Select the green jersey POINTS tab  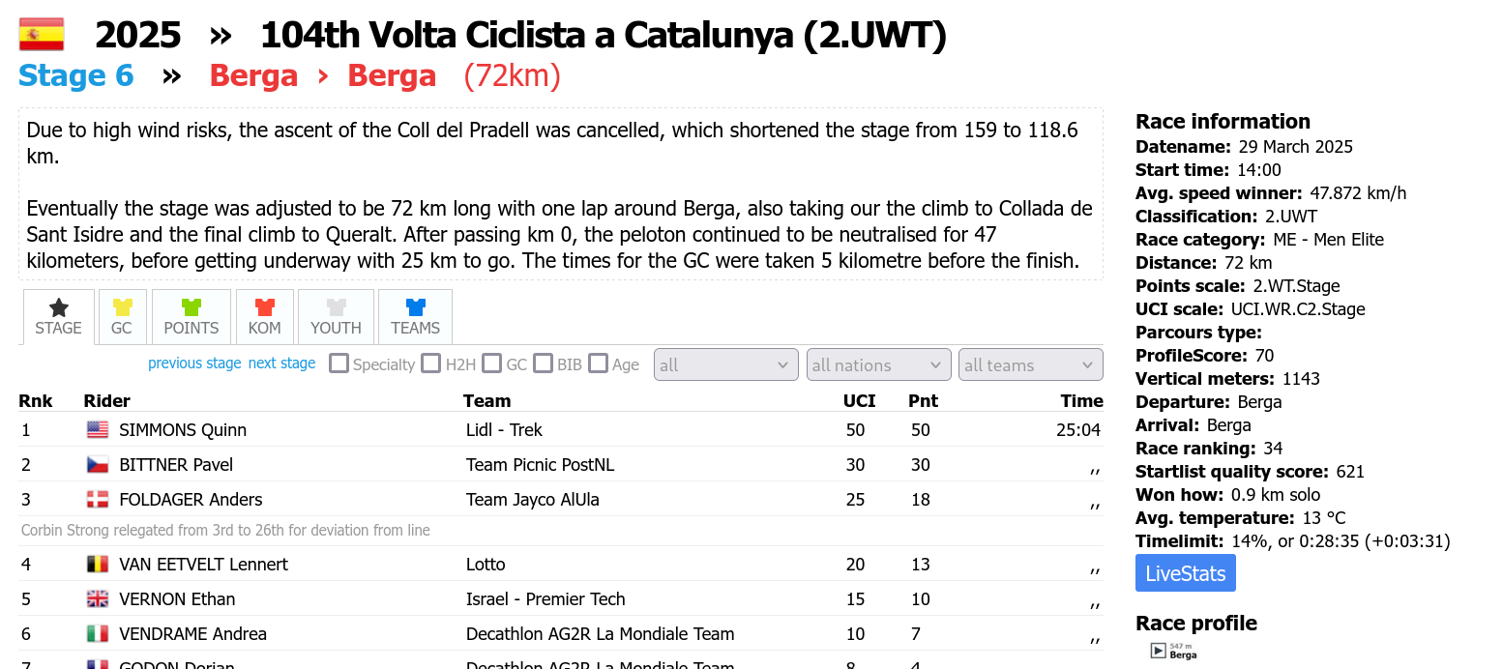pyautogui.click(x=192, y=317)
